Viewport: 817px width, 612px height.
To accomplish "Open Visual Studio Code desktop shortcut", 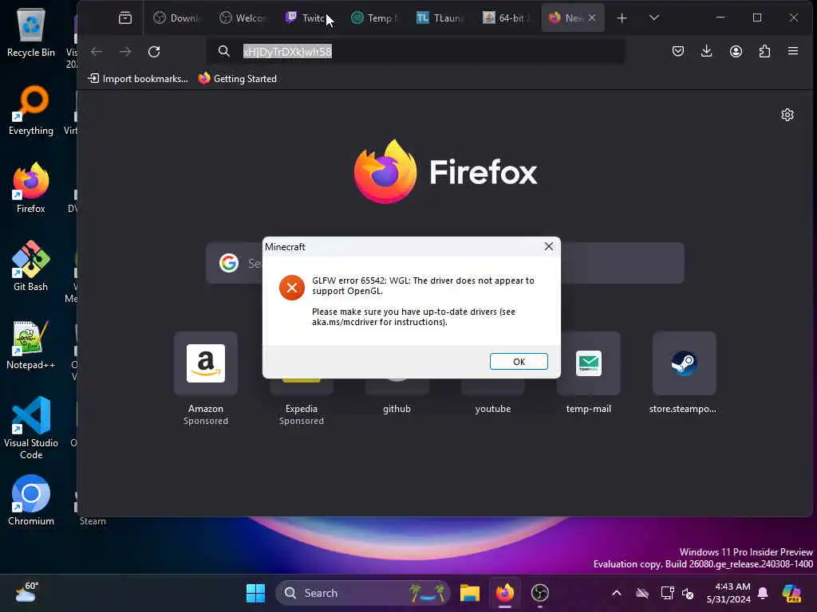I will click(x=31, y=428).
